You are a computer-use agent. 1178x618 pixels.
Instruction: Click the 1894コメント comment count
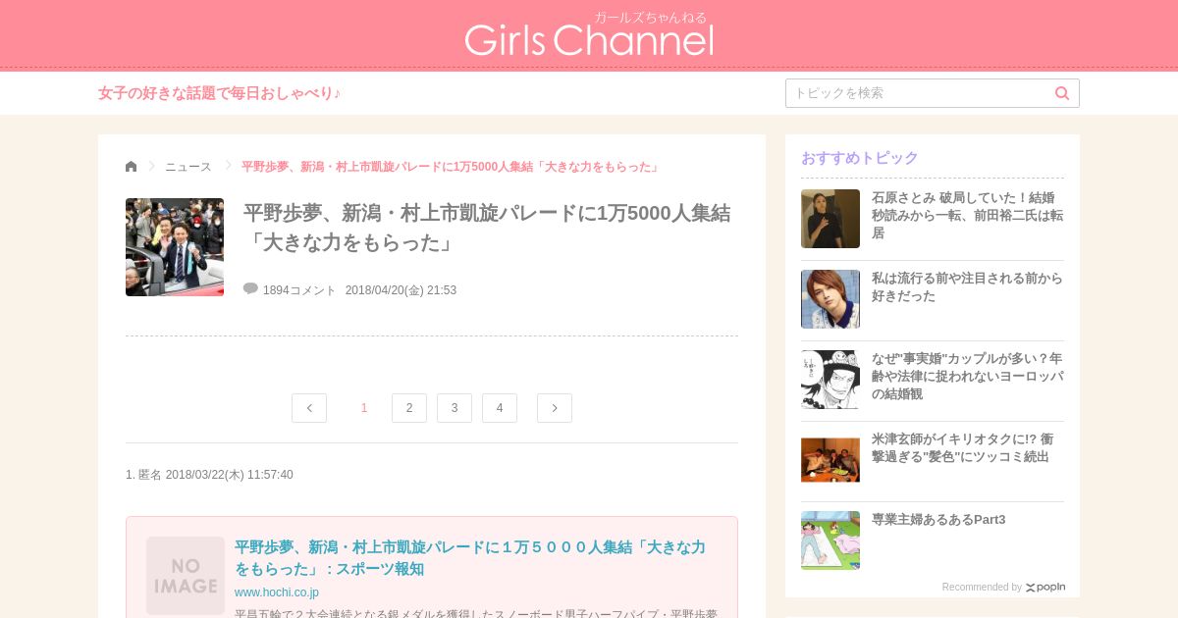[299, 290]
